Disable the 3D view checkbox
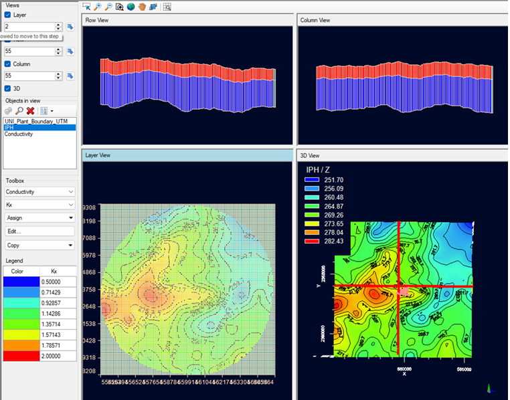 (8, 88)
